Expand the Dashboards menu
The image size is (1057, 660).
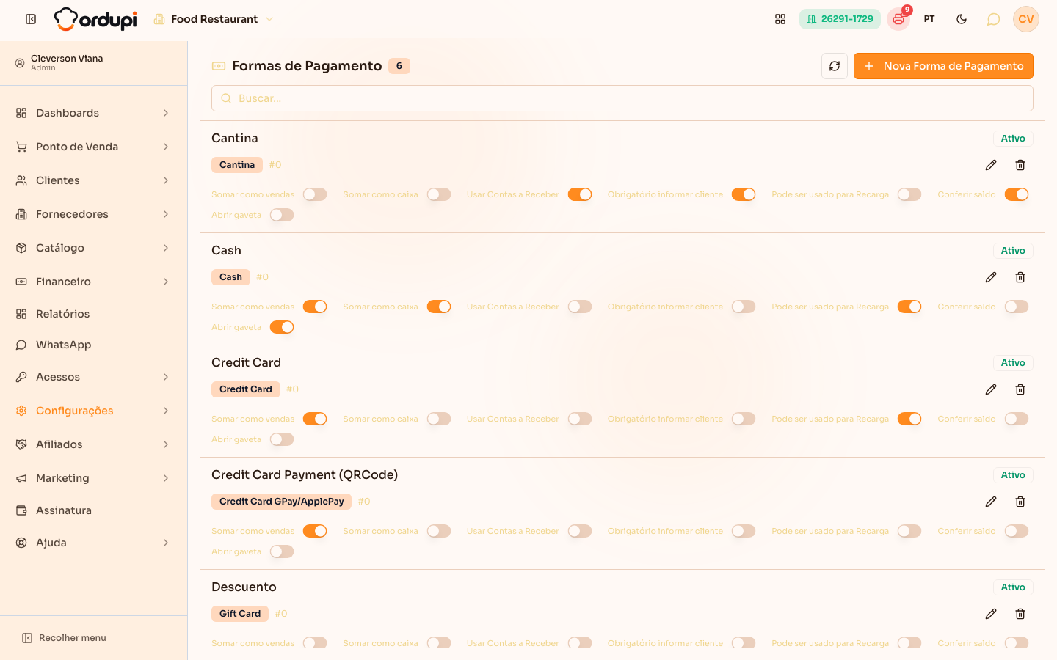(x=93, y=113)
